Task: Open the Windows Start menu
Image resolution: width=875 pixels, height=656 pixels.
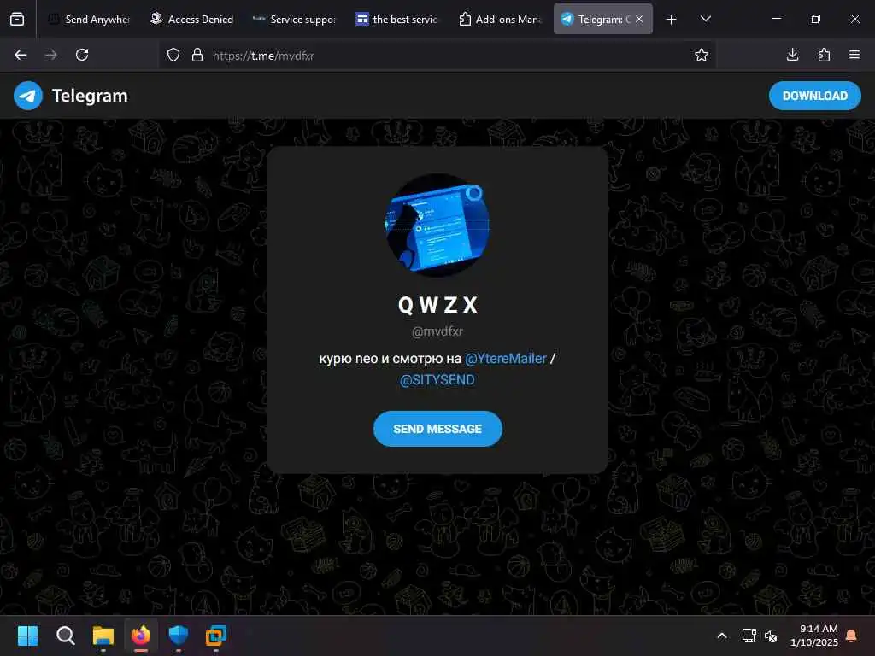Action: [27, 635]
